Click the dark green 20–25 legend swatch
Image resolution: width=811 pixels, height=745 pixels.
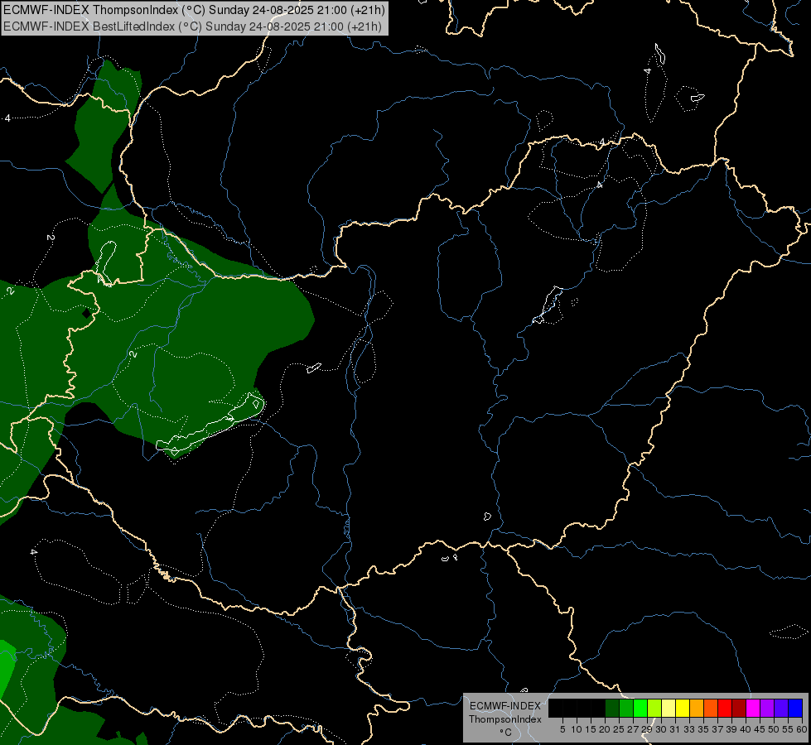tap(612, 709)
